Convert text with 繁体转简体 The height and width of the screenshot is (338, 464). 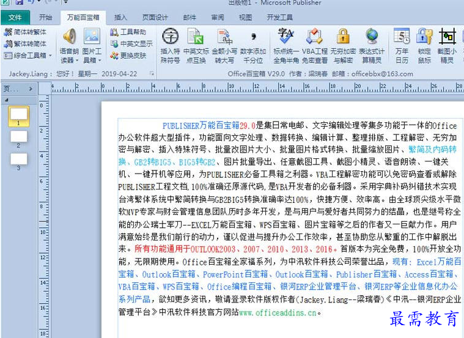coord(25,44)
